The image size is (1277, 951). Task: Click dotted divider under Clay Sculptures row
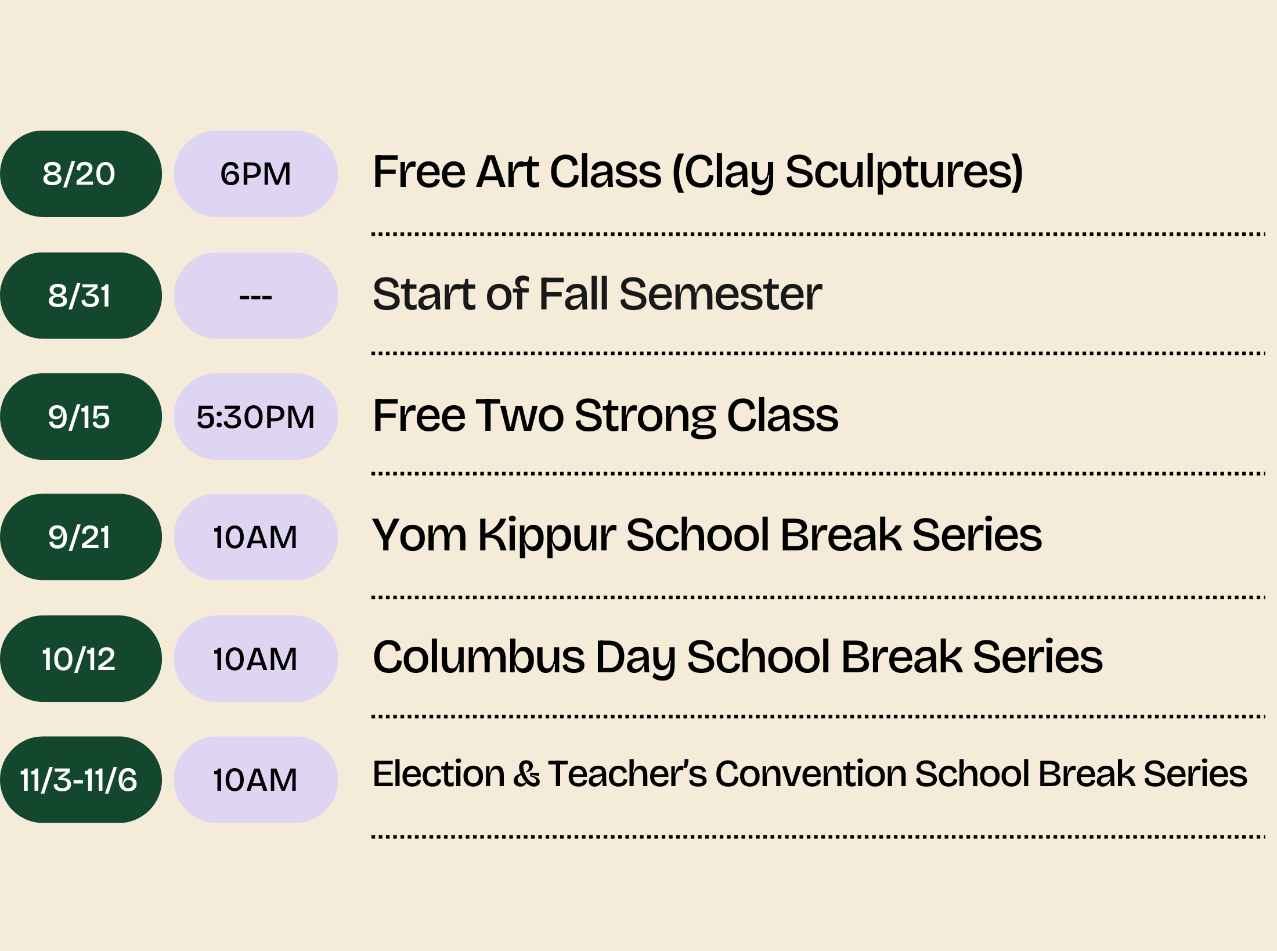[x=818, y=235]
